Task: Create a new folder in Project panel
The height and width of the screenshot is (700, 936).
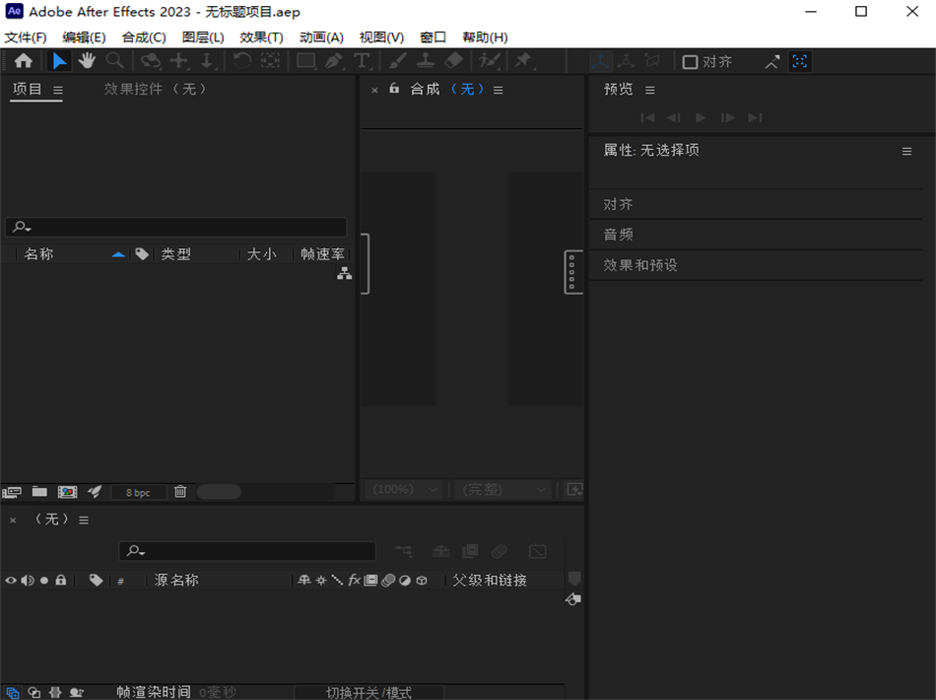Action: click(39, 492)
